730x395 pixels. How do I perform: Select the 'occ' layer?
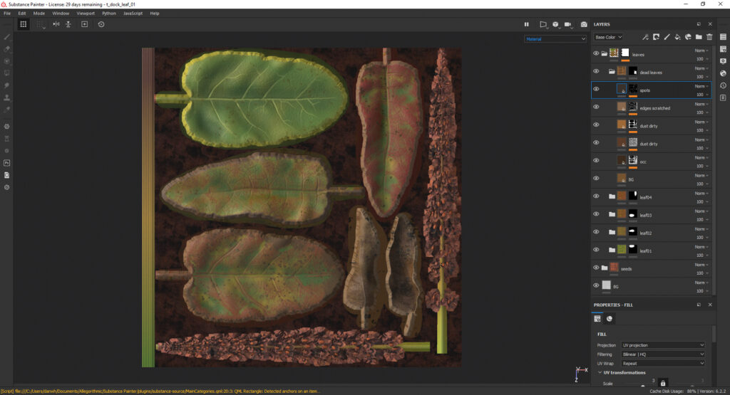[642, 162]
